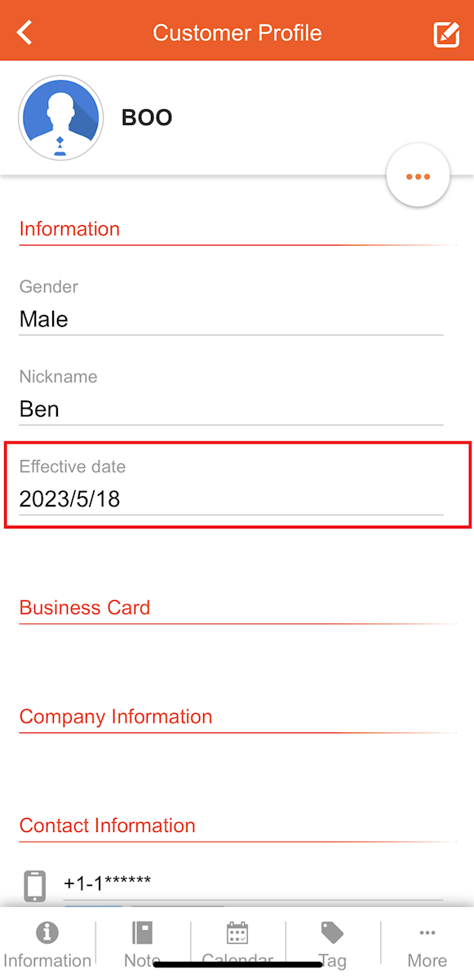The width and height of the screenshot is (474, 978).
Task: Open the edit profile icon
Action: click(x=446, y=34)
